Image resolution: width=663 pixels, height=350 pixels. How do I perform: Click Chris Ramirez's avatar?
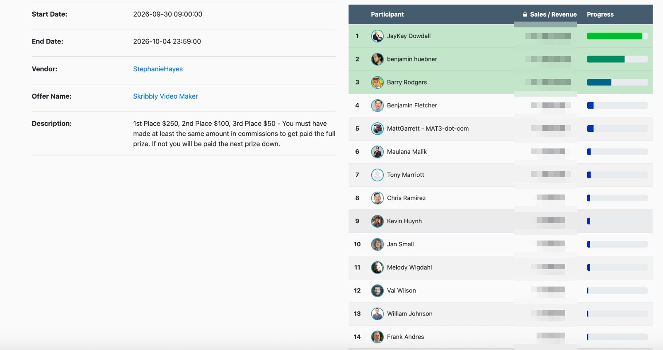pos(377,198)
